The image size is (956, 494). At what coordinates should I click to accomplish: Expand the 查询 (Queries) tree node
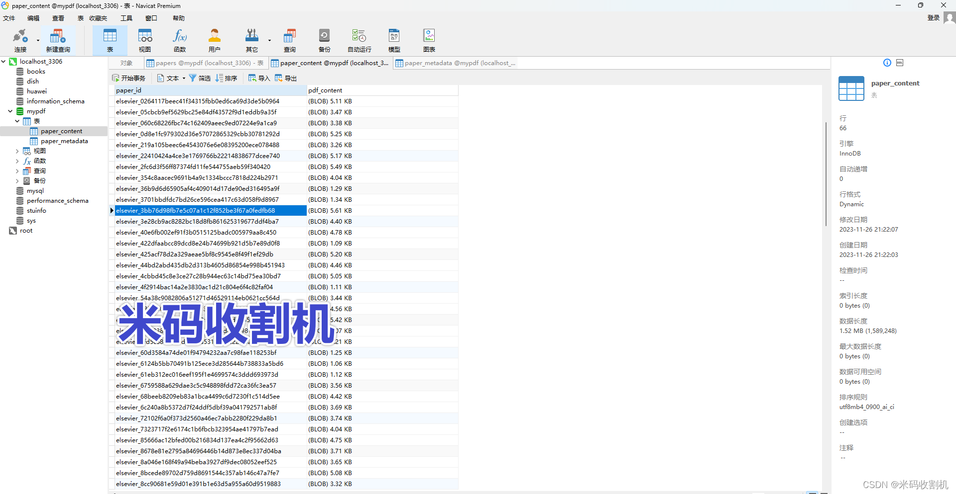pyautogui.click(x=17, y=171)
